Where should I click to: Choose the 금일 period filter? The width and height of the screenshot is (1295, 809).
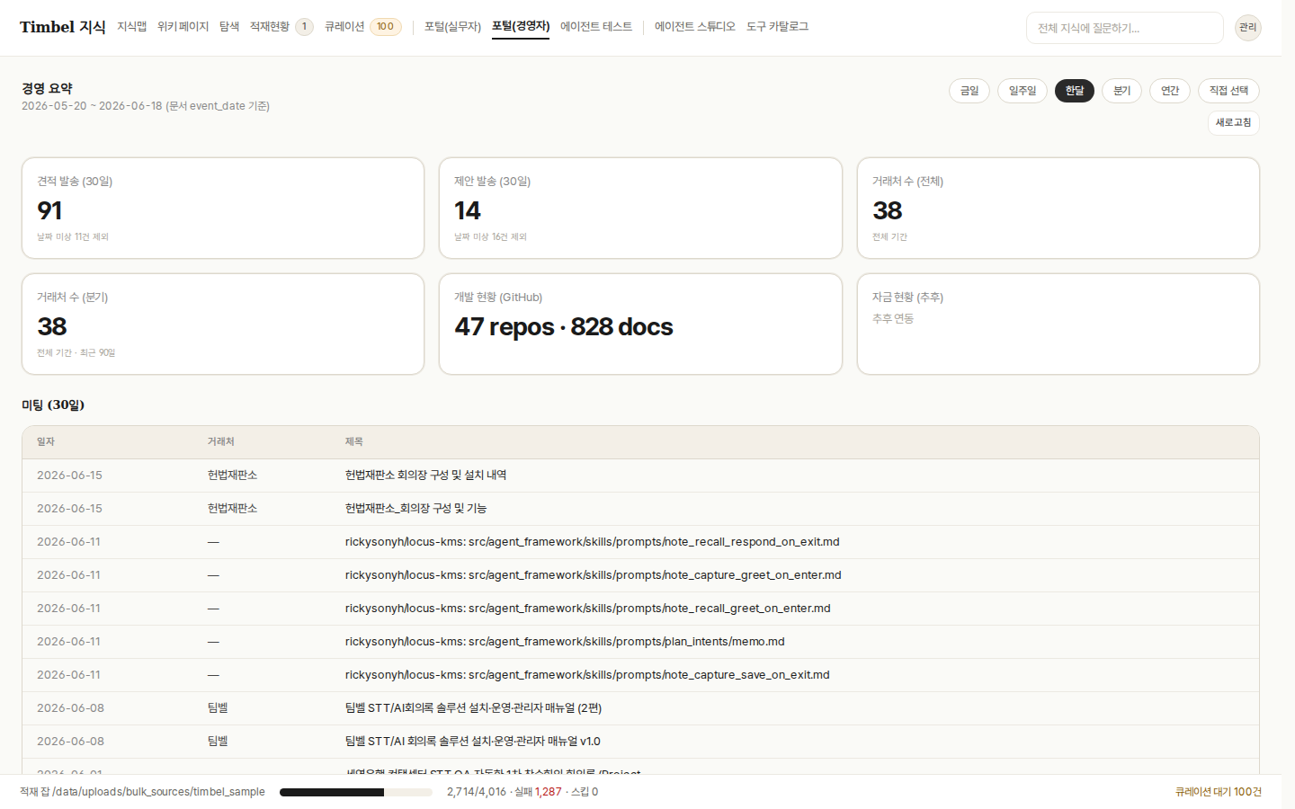click(x=969, y=91)
